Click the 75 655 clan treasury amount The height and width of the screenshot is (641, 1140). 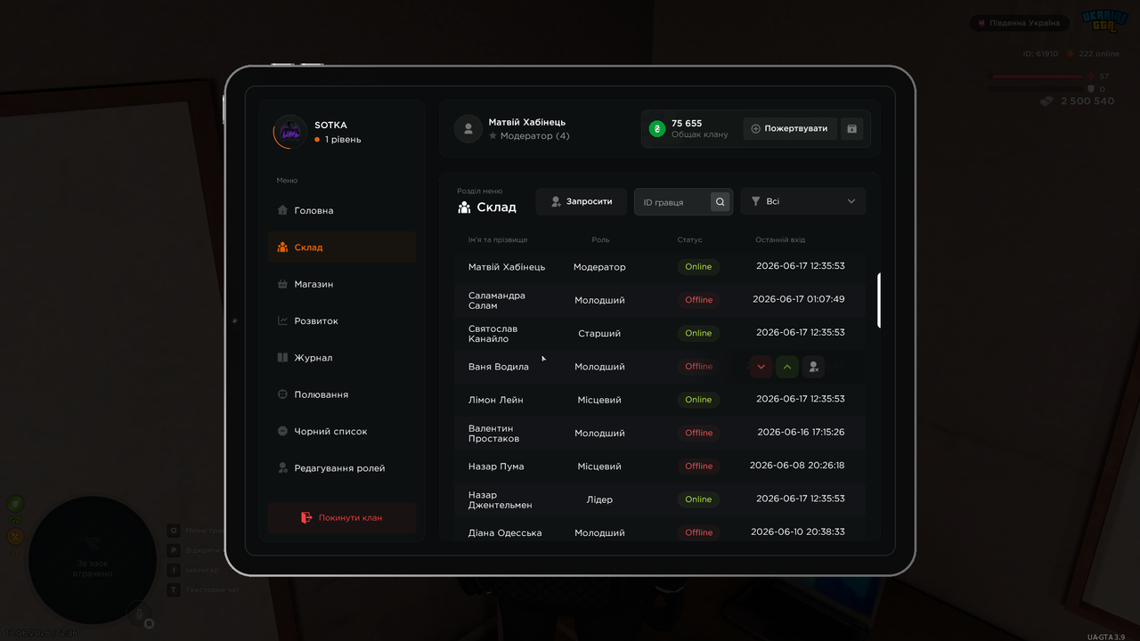[687, 124]
